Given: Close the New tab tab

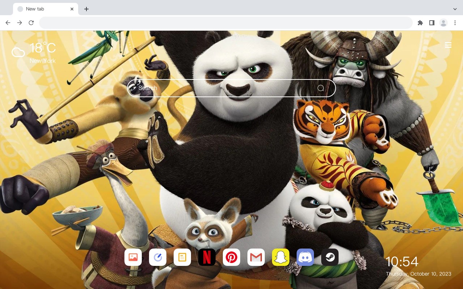Looking at the screenshot, I should point(72,9).
